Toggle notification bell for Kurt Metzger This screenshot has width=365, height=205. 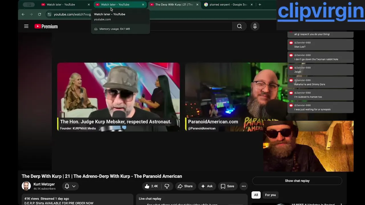67,186
